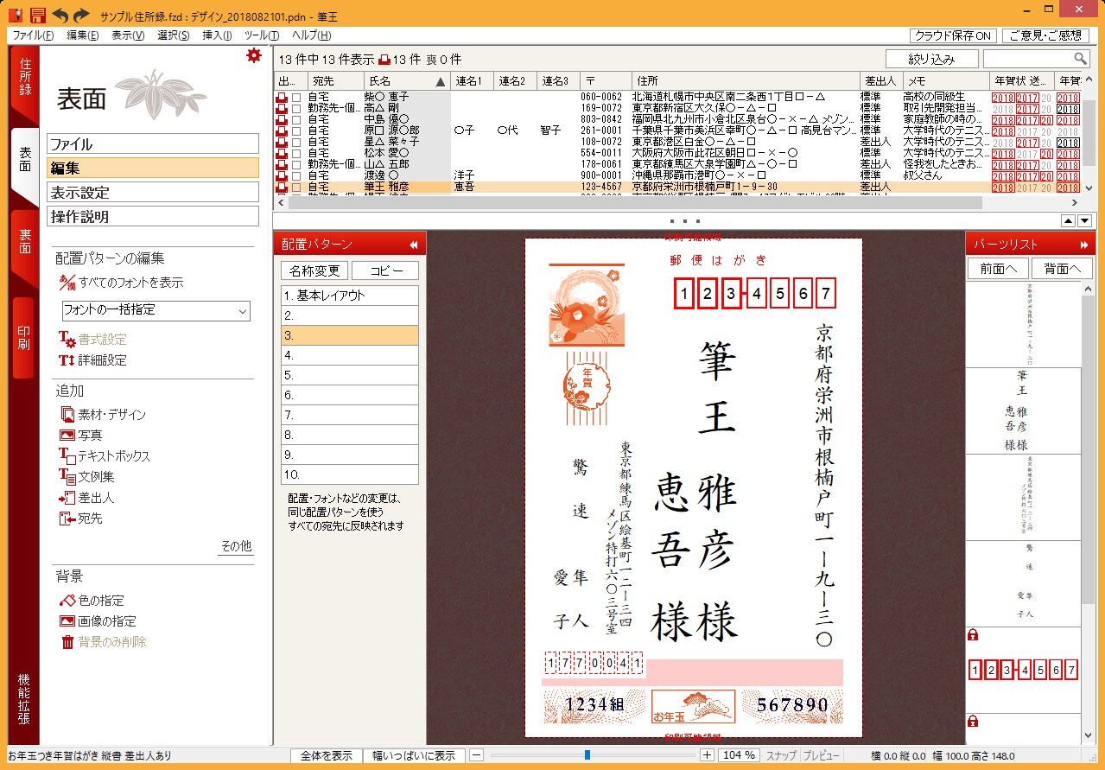Click the クラウド保存 ON button

[953, 35]
